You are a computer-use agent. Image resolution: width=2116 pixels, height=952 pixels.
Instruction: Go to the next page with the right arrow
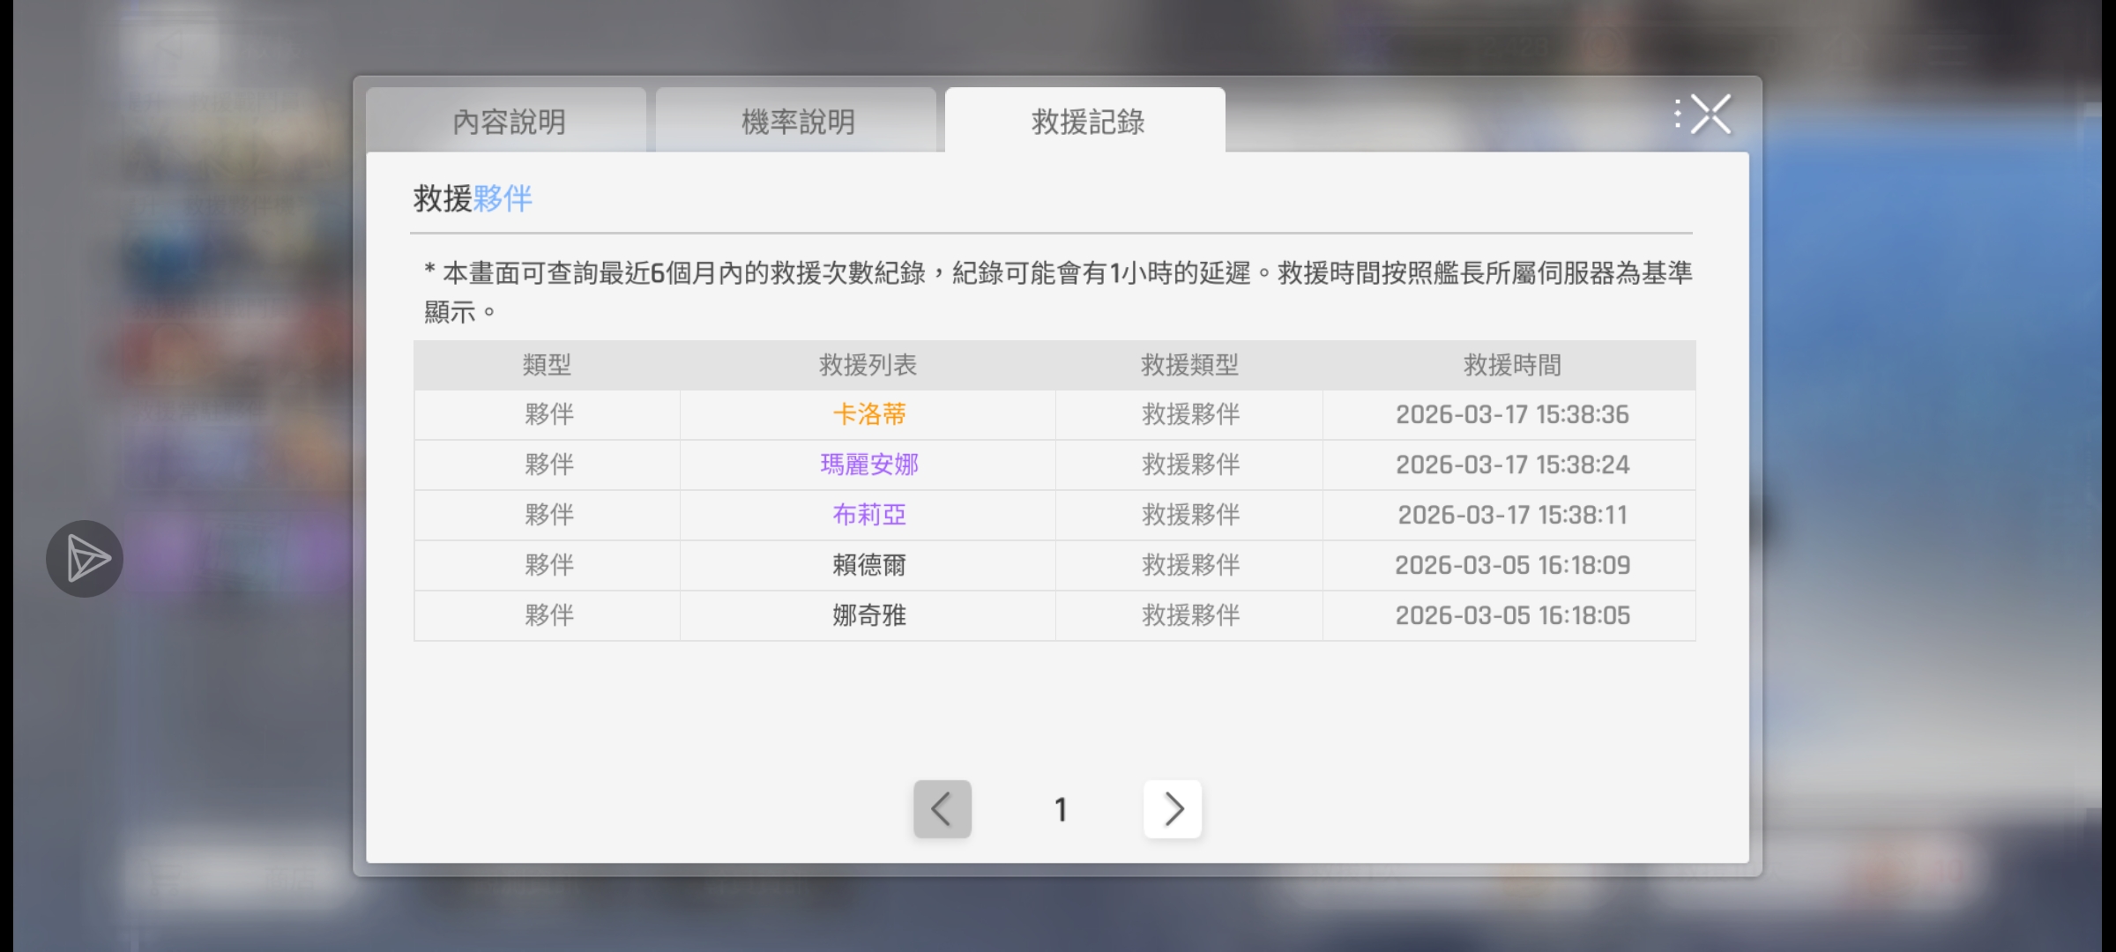[1173, 808]
